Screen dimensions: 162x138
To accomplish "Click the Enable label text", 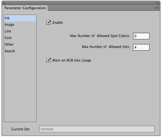I will (x=58, y=23).
